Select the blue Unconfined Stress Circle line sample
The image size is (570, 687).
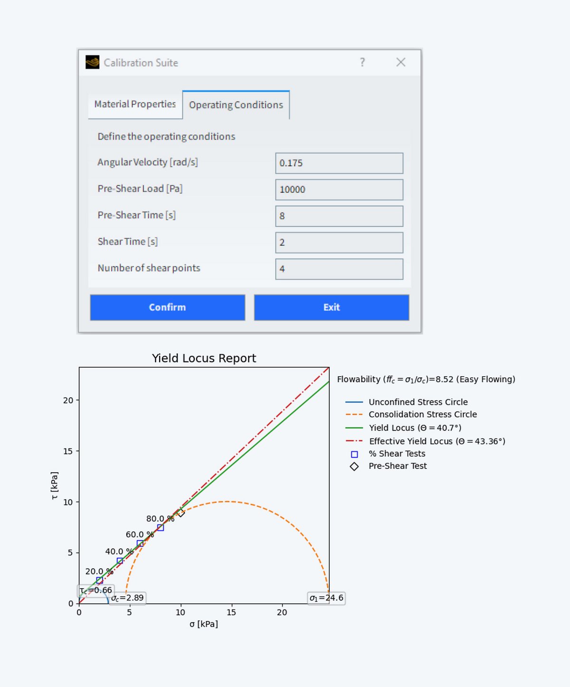pyautogui.click(x=354, y=402)
